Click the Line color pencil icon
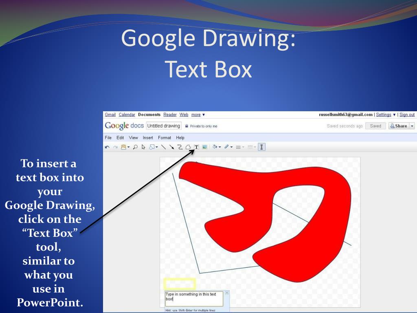 pos(226,147)
